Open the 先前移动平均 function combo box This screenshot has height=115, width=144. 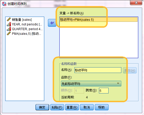[x=91, y=84]
